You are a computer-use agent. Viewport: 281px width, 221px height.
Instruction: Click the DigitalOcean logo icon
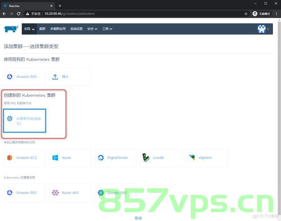click(x=101, y=158)
